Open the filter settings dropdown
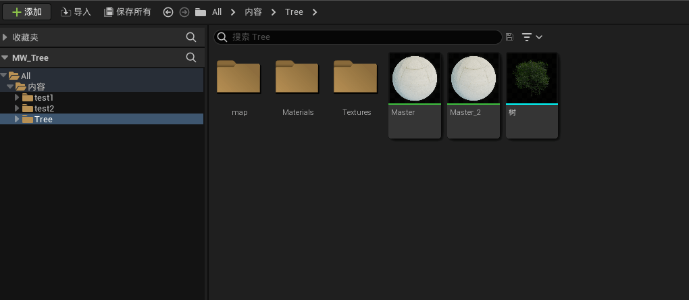Screen dimensions: 689x300 532,37
